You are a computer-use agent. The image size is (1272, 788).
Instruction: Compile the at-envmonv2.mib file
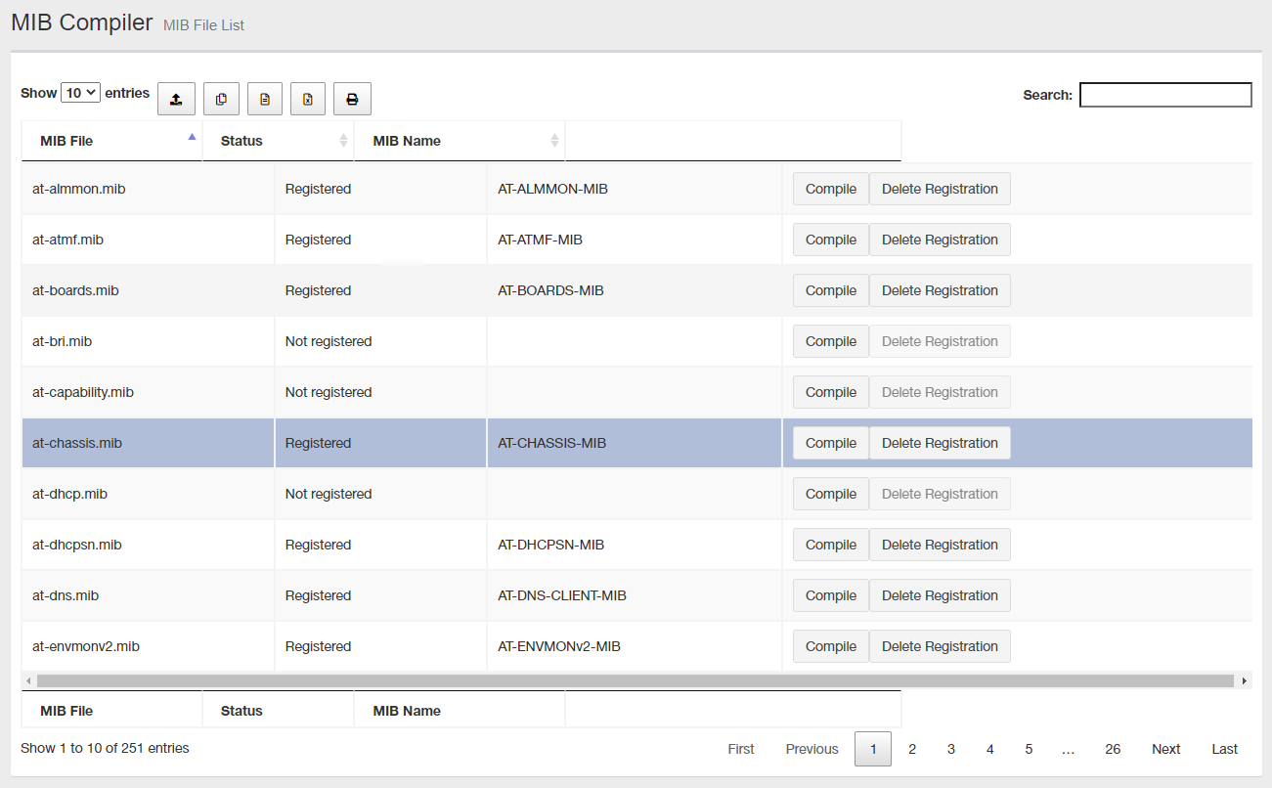coord(830,646)
